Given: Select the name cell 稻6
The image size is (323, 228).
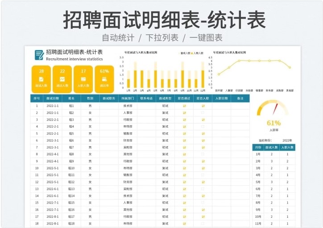Looking at the screenshot, I should point(71,140).
